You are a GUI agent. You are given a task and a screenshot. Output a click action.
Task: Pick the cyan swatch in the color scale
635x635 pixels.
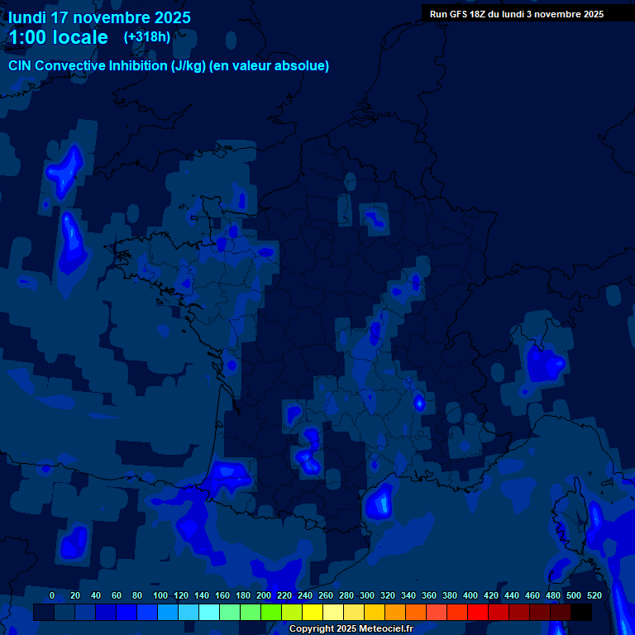point(209,613)
